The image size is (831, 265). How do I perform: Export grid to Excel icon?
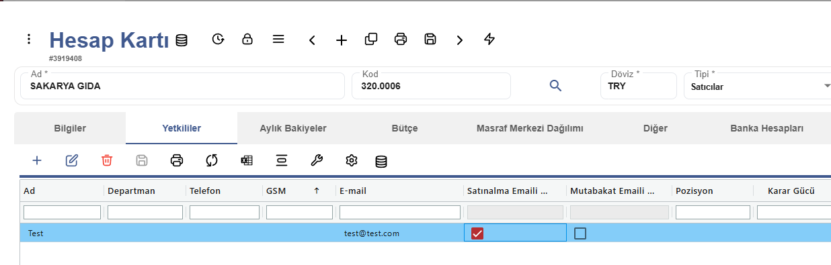[247, 160]
